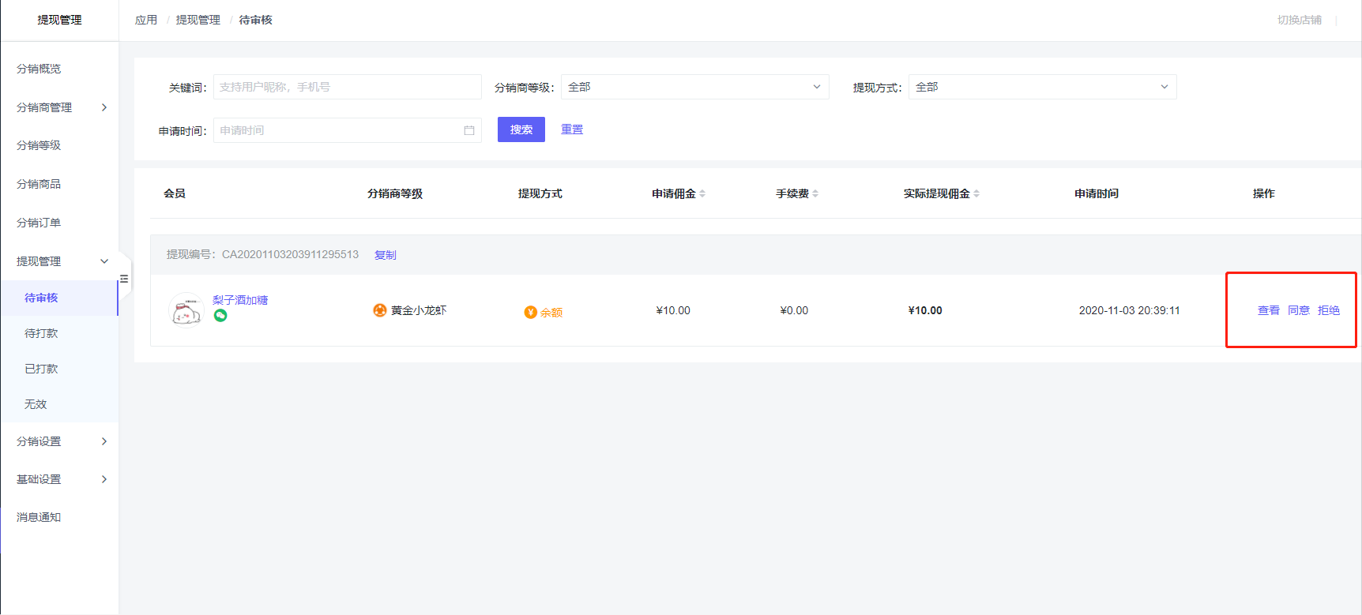This screenshot has width=1362, height=615.
Task: Click the calendar icon in date field
Action: click(469, 130)
